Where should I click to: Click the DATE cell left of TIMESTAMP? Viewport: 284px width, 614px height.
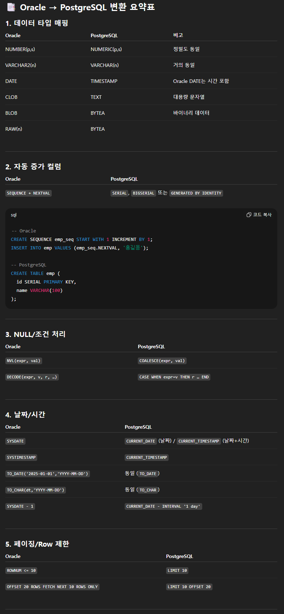(11, 81)
